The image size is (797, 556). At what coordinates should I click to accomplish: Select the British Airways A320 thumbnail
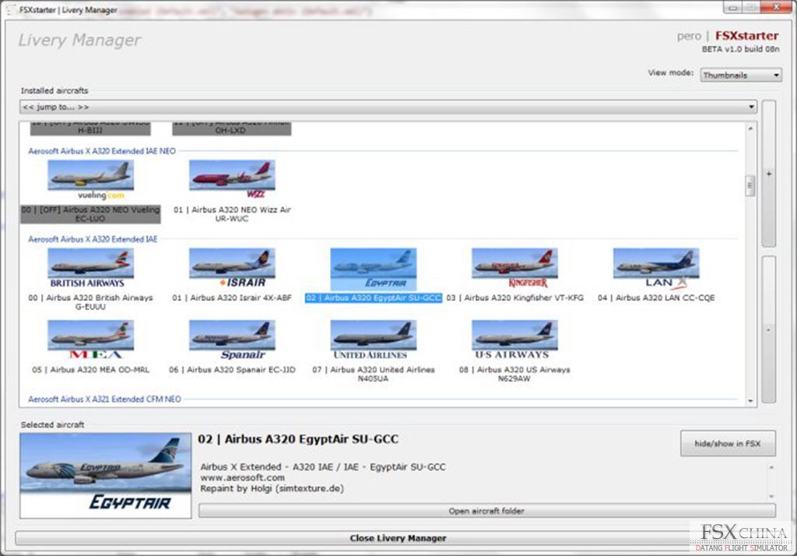tap(90, 269)
